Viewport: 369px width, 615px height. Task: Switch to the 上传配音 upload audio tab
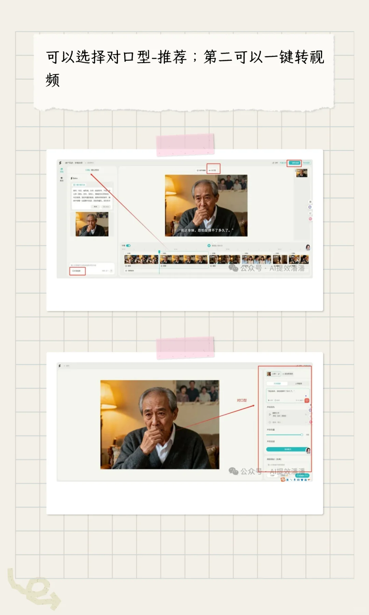299,384
